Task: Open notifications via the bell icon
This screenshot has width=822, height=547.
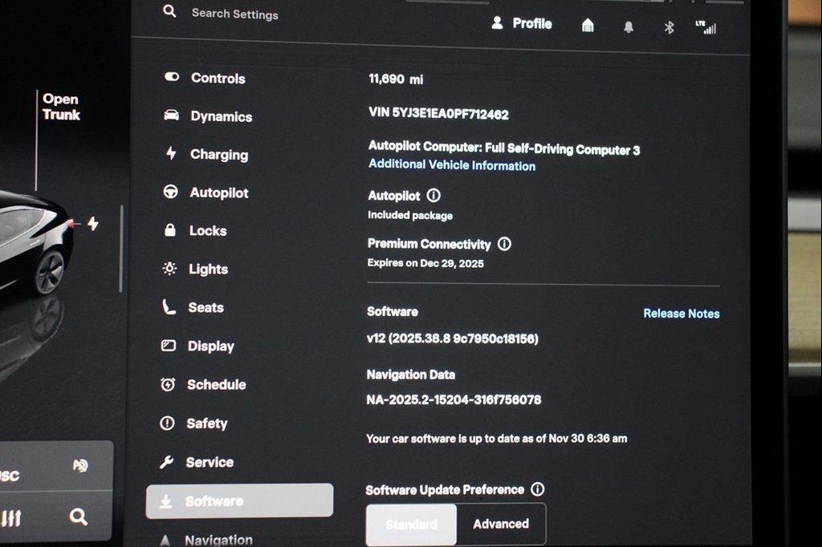Action: tap(629, 26)
